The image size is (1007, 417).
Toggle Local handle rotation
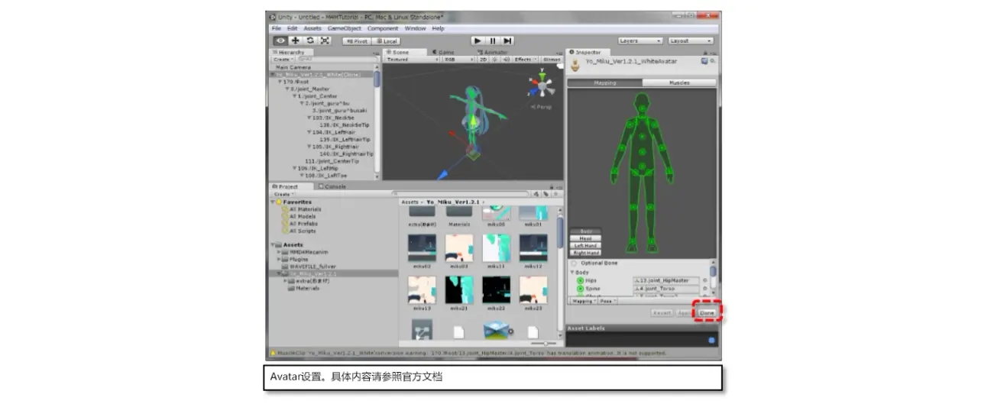click(x=387, y=41)
